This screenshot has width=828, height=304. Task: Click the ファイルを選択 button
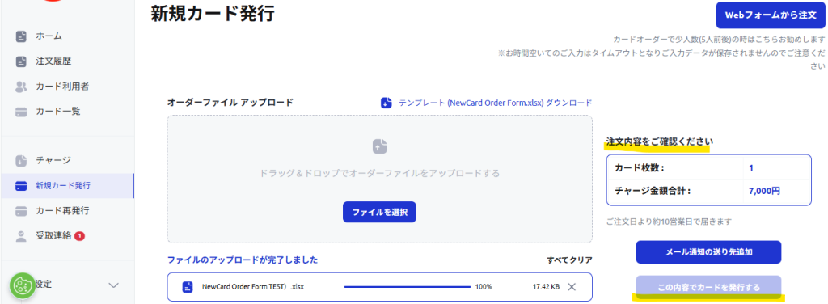click(380, 212)
